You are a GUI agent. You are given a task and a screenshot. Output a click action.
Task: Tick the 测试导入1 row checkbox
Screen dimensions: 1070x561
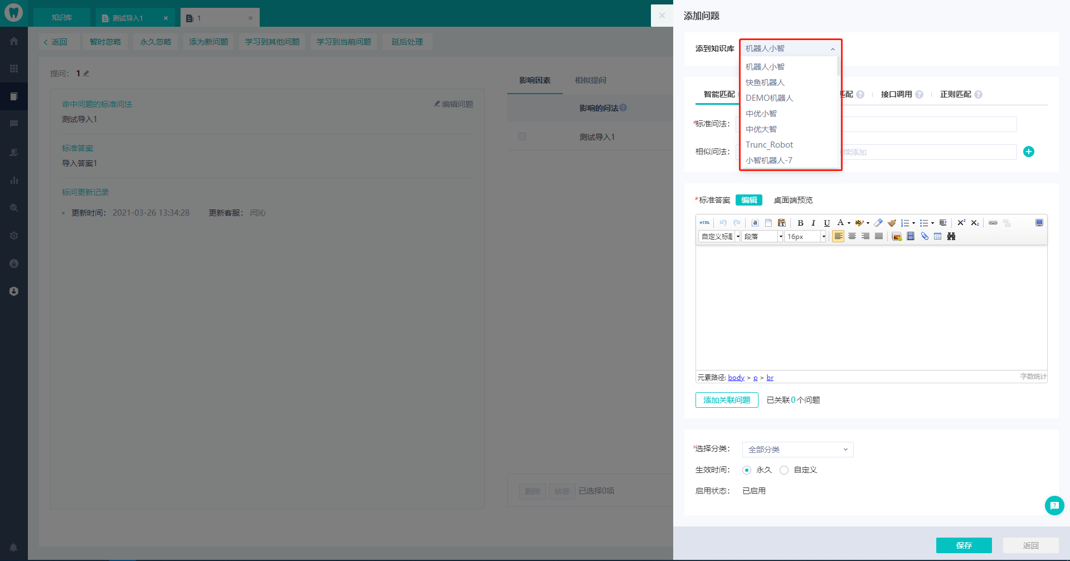[522, 136]
